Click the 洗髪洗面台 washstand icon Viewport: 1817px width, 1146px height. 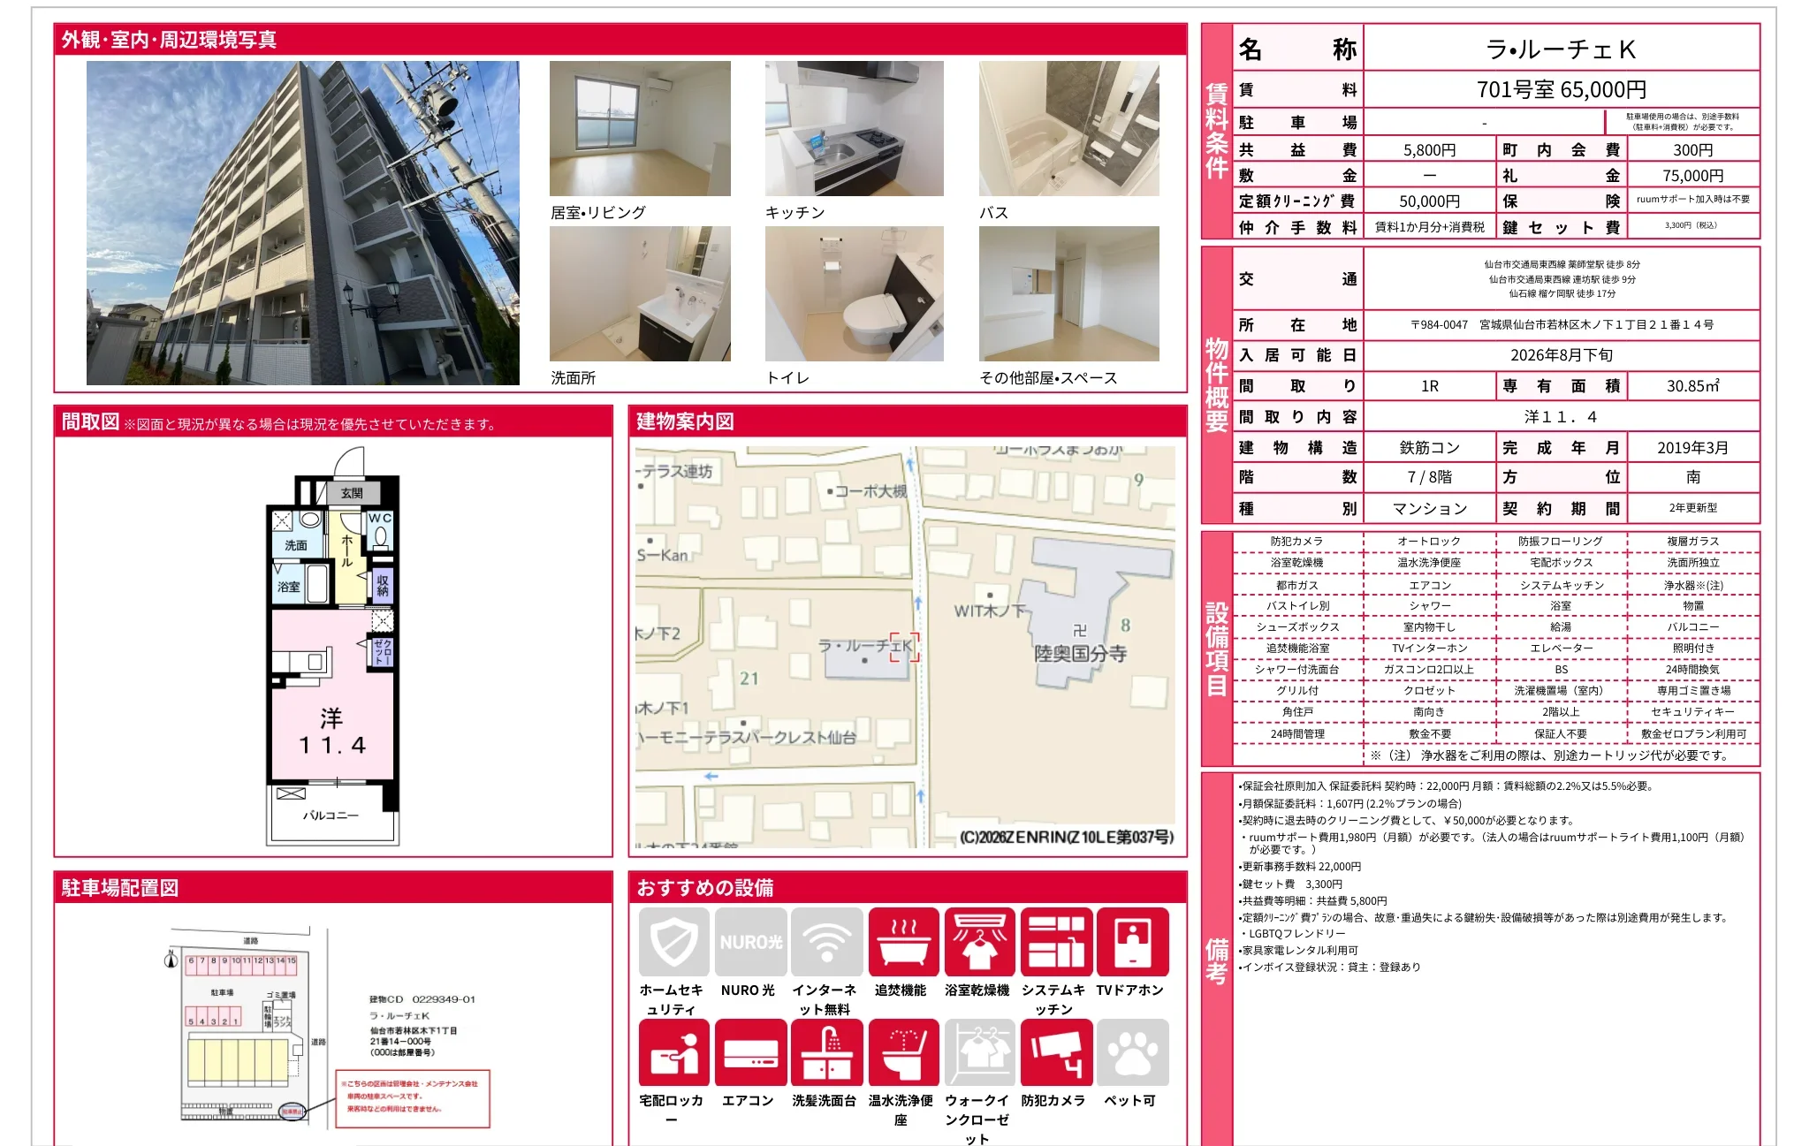click(x=826, y=1052)
